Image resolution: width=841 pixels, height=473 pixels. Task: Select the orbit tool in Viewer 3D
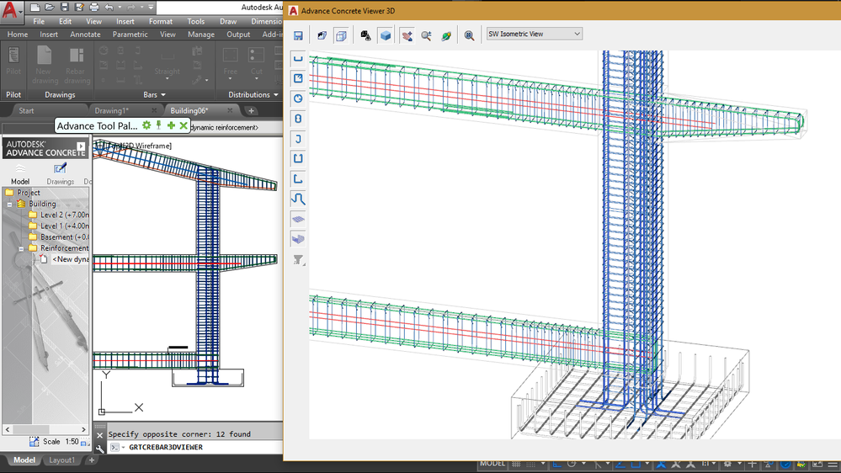tap(446, 36)
